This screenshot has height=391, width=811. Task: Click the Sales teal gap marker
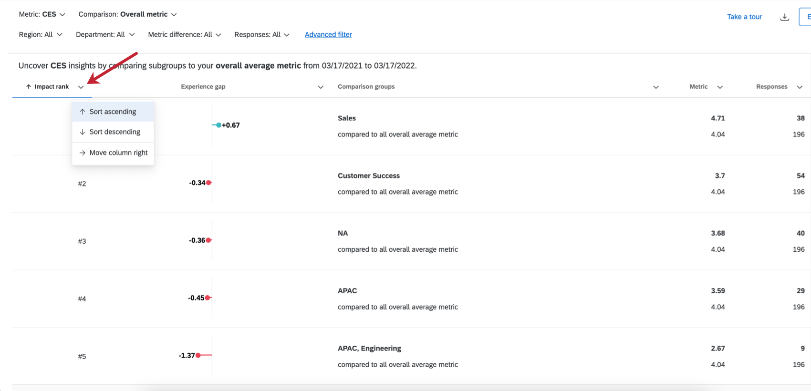[x=218, y=125]
